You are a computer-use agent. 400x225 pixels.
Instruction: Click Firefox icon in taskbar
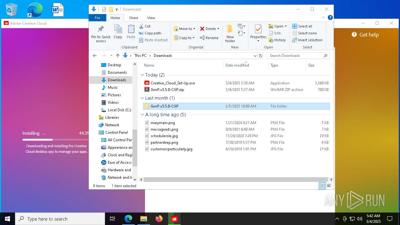click(159, 219)
